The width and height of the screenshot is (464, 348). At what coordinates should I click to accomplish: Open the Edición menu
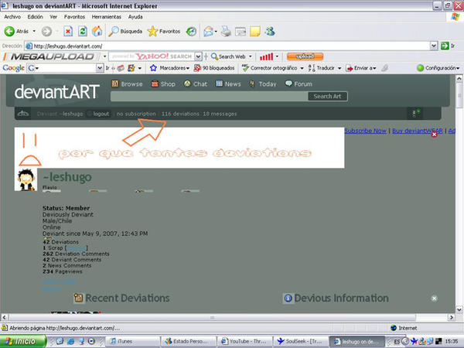pyautogui.click(x=36, y=17)
